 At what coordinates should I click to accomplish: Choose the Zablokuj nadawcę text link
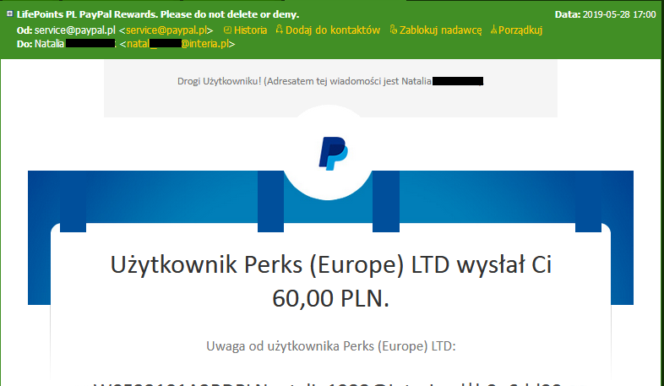click(440, 30)
